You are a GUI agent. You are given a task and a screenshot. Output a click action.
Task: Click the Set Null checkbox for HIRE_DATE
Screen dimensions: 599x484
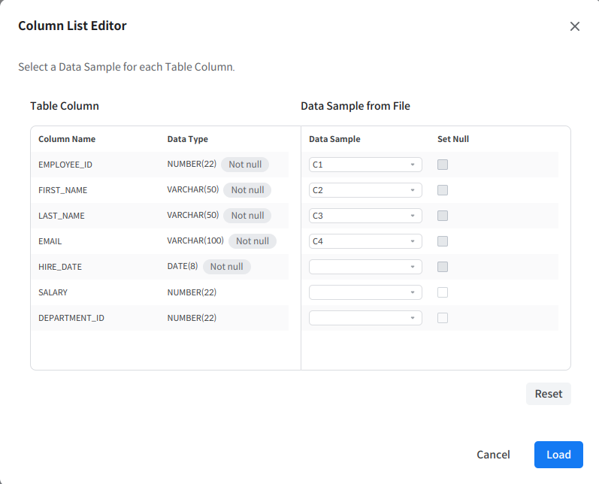[x=443, y=267]
